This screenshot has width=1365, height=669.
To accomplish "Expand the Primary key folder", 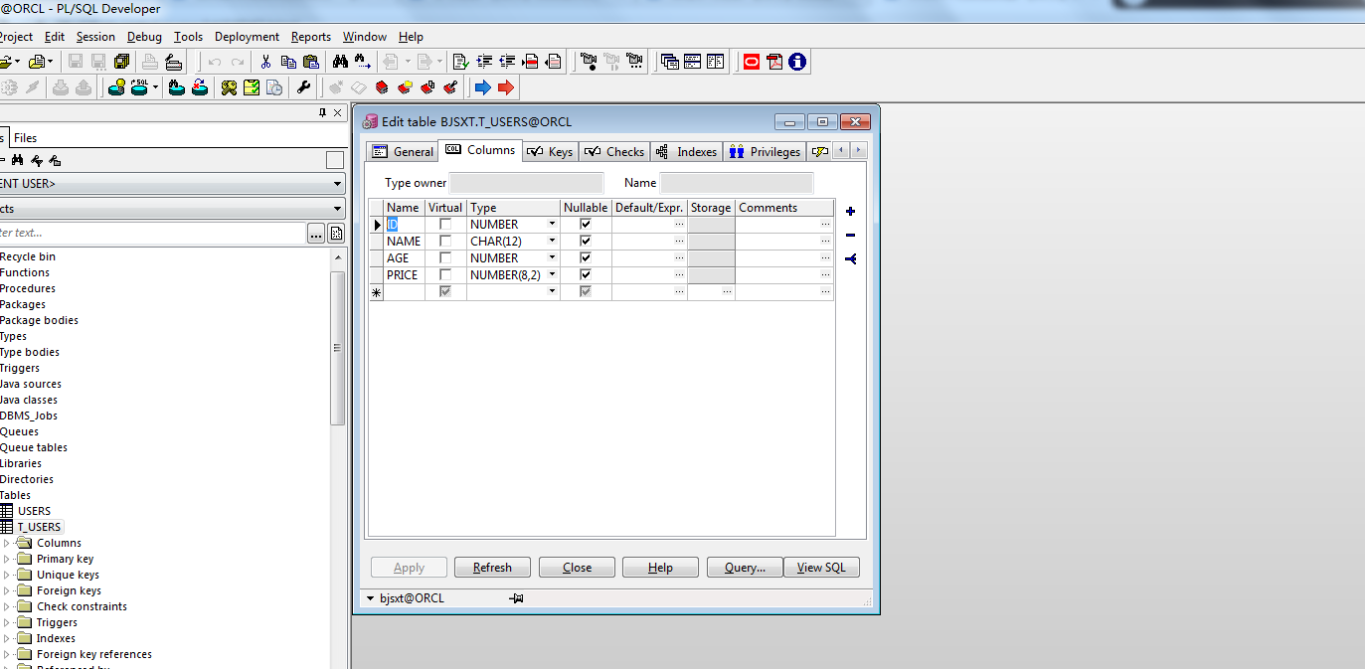I will coord(7,559).
